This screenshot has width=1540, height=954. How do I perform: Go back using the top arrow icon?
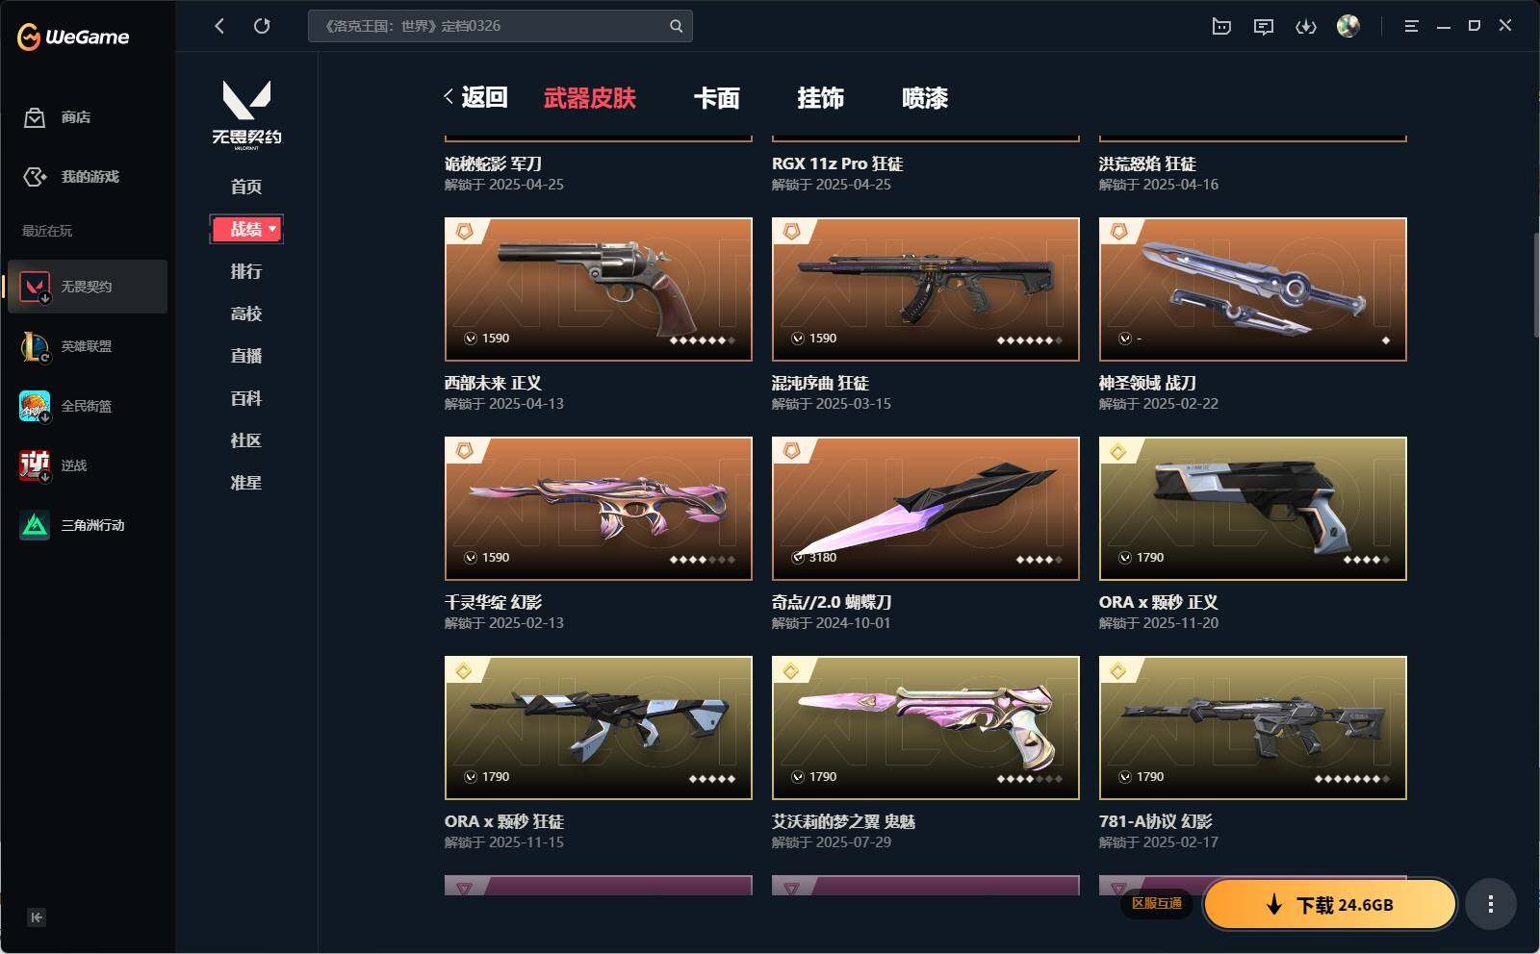pyautogui.click(x=219, y=26)
